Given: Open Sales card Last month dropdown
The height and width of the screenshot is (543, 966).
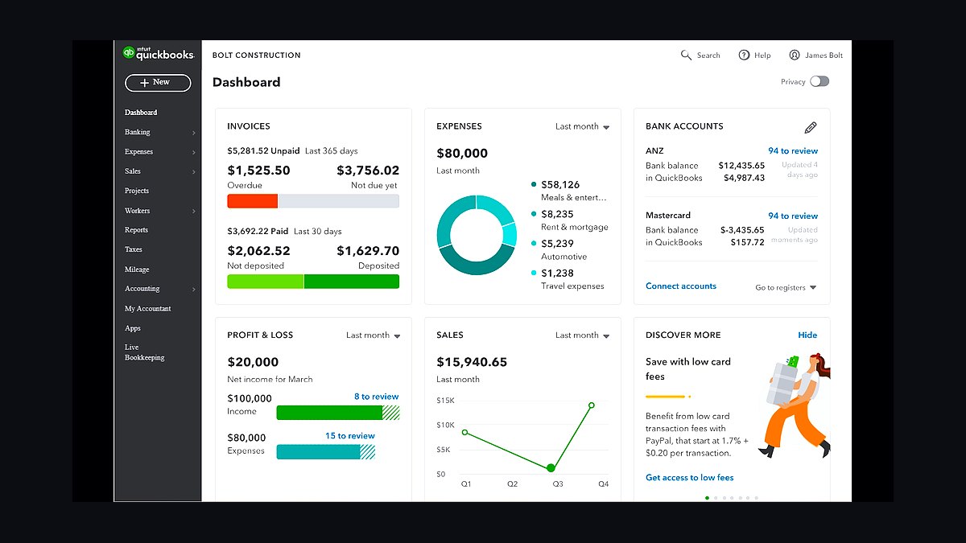Looking at the screenshot, I should [583, 335].
